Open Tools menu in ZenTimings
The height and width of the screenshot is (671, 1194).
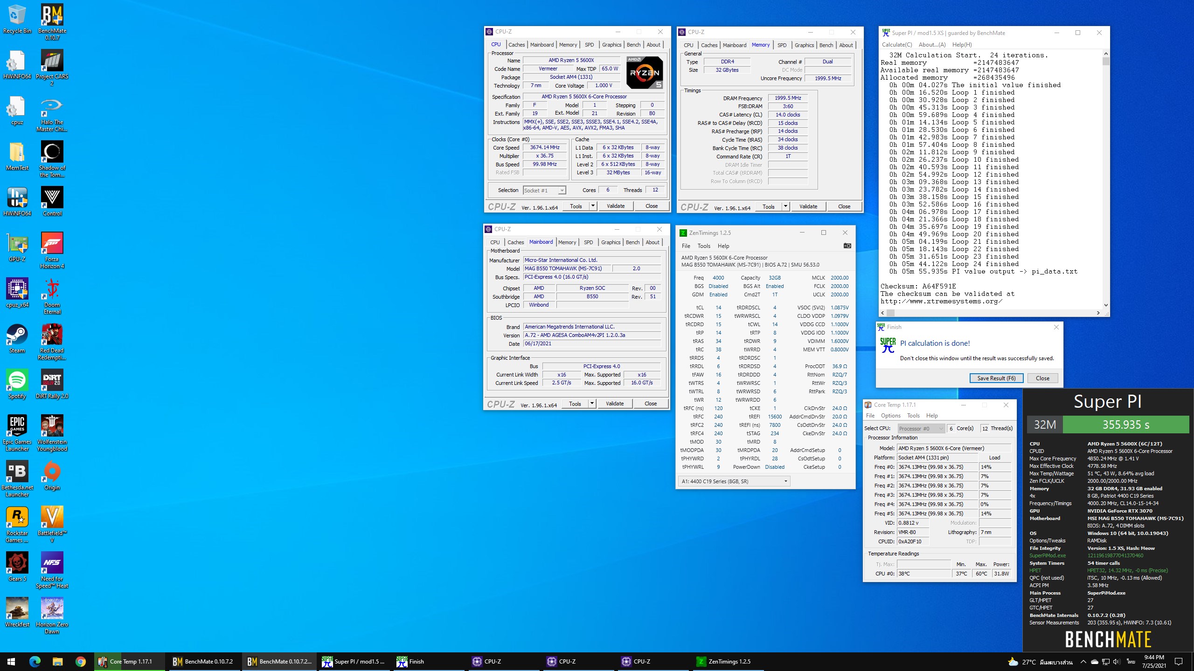point(704,246)
